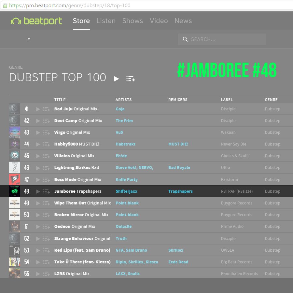Viewport: 293px width, 293px height.
Task: Open artist Knife Party
Action: pyautogui.click(x=127, y=180)
